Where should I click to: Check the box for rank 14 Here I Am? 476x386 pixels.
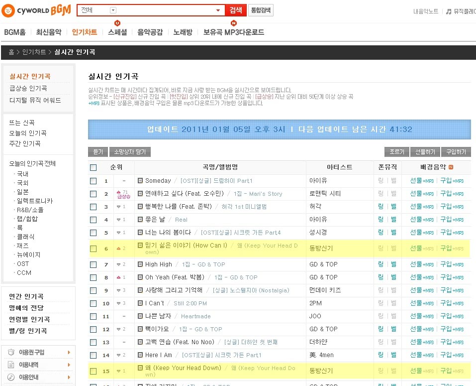pyautogui.click(x=94, y=355)
